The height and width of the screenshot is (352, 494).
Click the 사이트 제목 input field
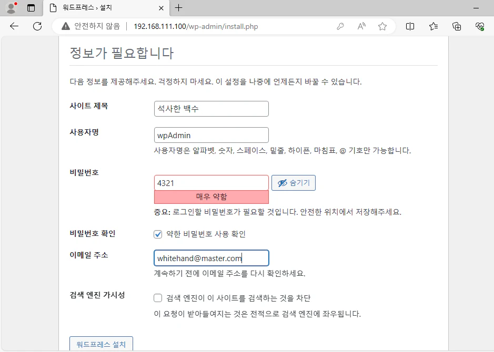tap(211, 109)
